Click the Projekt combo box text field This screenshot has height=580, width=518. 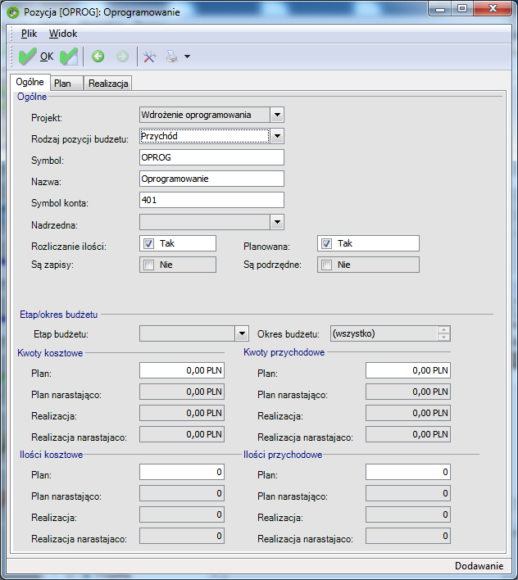[205, 115]
